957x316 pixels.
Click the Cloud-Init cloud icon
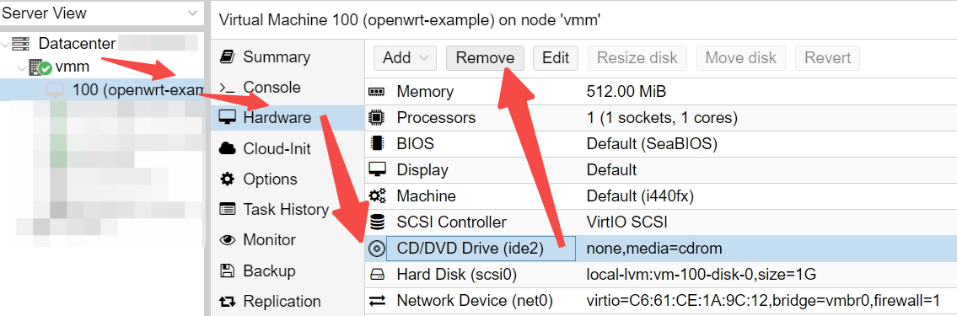(227, 148)
